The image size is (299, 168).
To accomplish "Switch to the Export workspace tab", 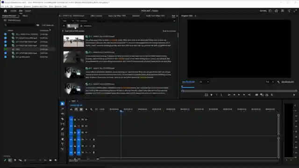I will 28,11.
